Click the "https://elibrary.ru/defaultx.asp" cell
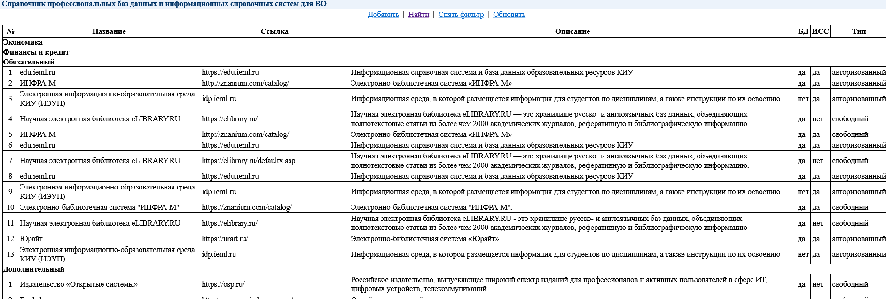 point(274,161)
